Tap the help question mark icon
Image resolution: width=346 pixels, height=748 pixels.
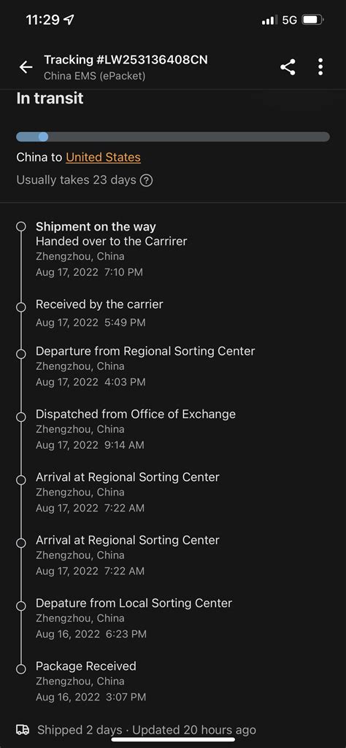pyautogui.click(x=147, y=181)
